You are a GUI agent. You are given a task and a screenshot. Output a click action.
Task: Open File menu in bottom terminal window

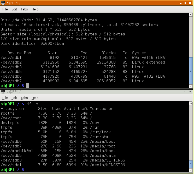tap(5, 98)
